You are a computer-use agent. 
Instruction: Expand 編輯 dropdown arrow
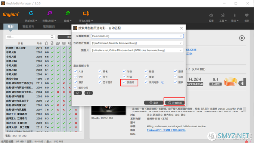pyautogui.click(x=71, y=21)
